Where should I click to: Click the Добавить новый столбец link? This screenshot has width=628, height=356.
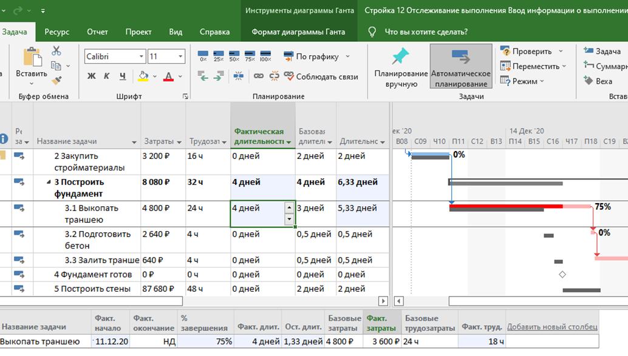point(552,327)
